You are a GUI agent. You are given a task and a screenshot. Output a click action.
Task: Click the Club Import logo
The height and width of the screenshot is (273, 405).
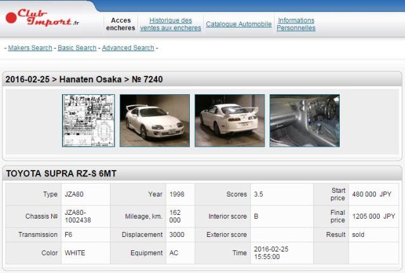click(43, 17)
